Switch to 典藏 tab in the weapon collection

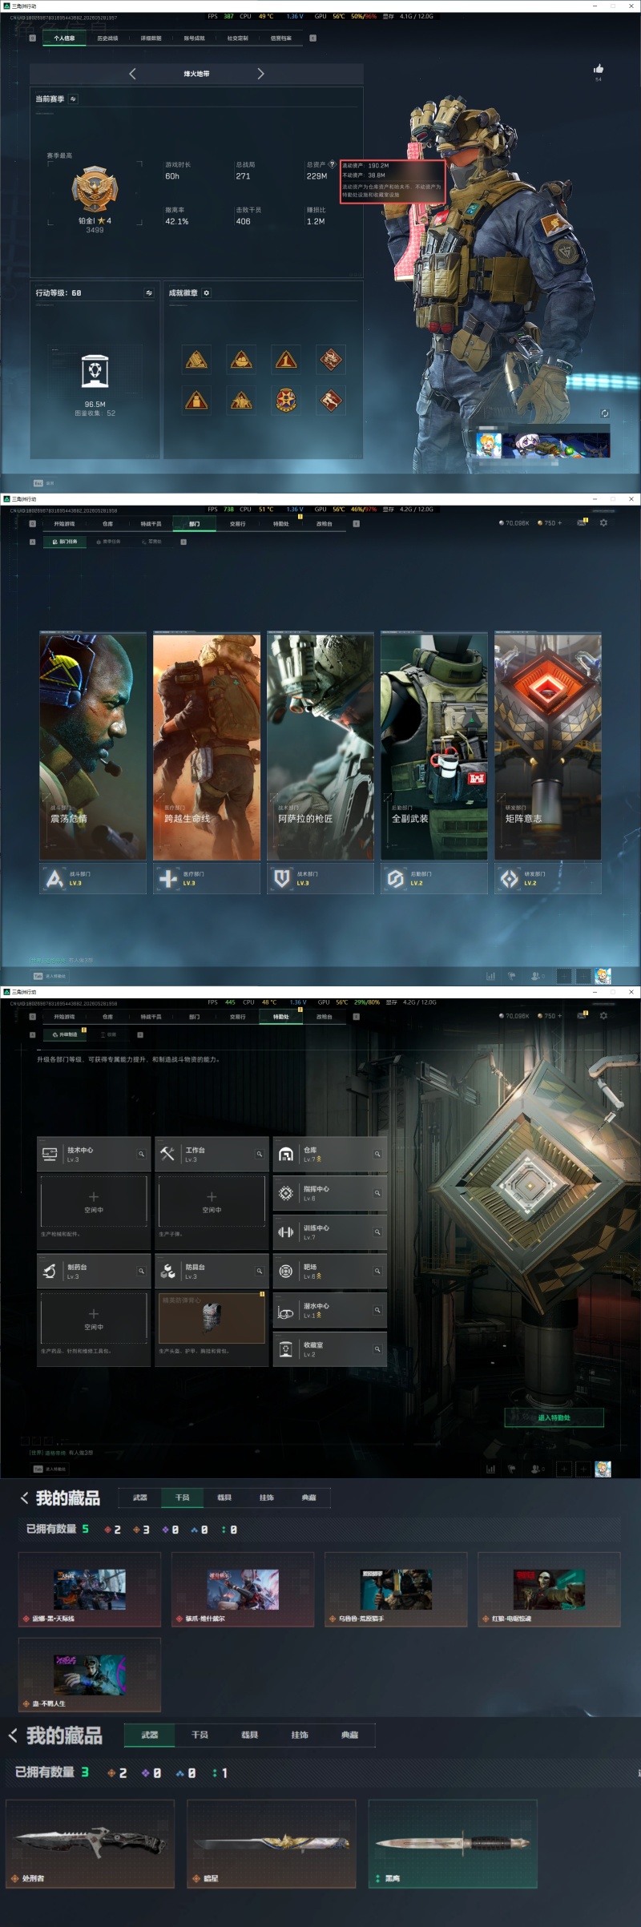tap(350, 1735)
